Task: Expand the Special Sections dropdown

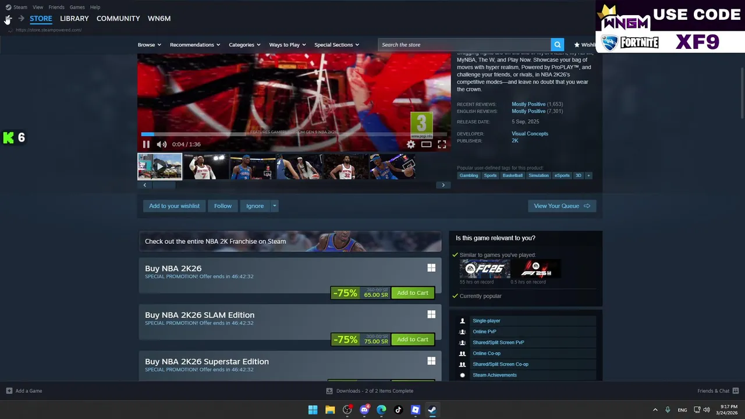Action: click(336, 45)
